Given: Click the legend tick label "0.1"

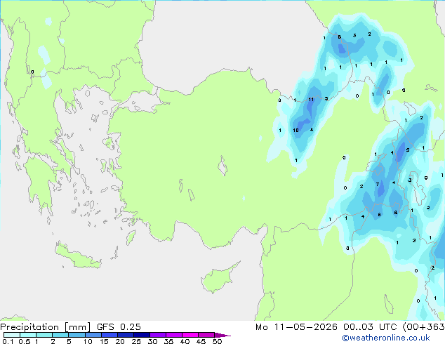Looking at the screenshot, I should [x=8, y=341].
